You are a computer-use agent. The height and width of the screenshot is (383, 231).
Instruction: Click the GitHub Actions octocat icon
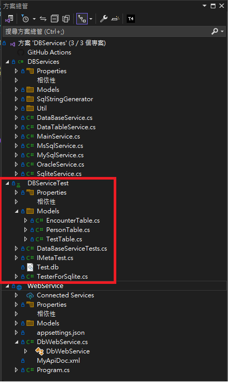[21, 52]
